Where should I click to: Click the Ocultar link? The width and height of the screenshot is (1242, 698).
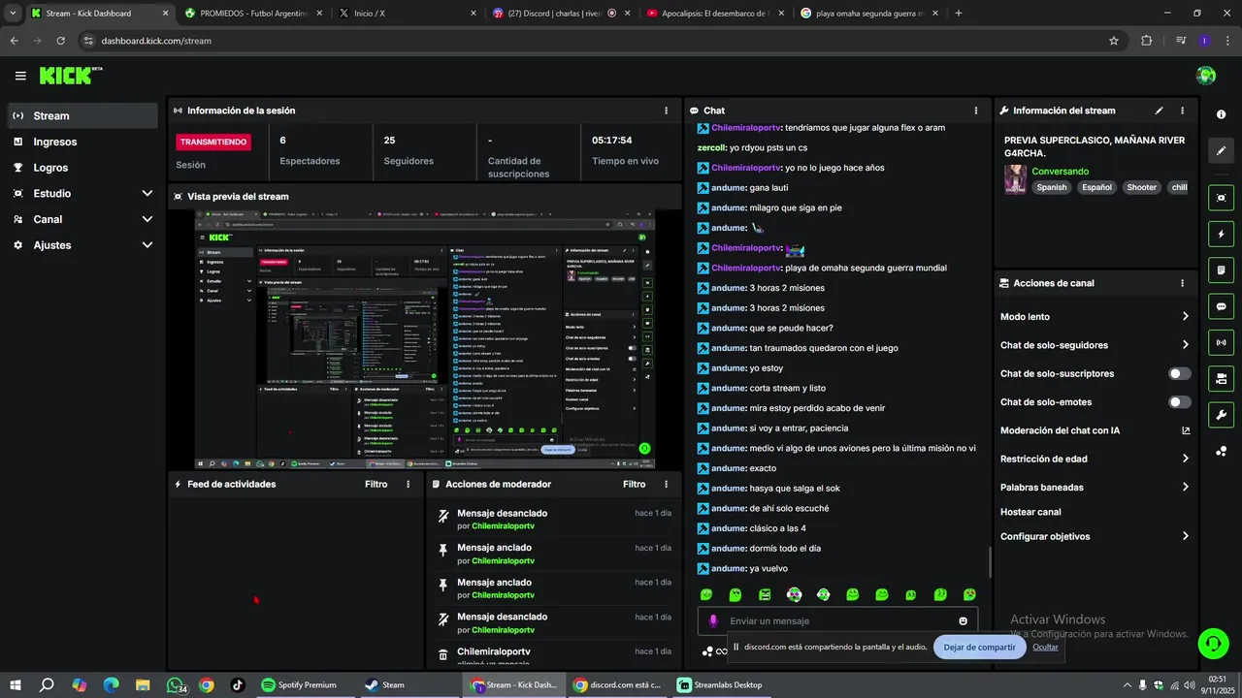pyautogui.click(x=1045, y=647)
